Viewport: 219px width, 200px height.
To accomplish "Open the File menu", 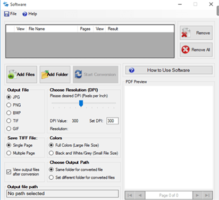I will 10,14.
